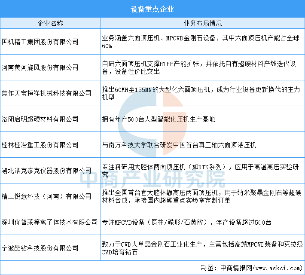The width and height of the screenshot is (305, 275).
Task: Click description starting 推出全国首台套大腔体静高压
Action: click(x=202, y=196)
